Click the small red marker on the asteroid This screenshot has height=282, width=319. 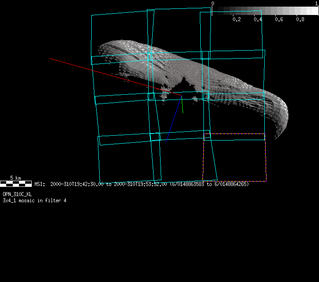click(165, 91)
